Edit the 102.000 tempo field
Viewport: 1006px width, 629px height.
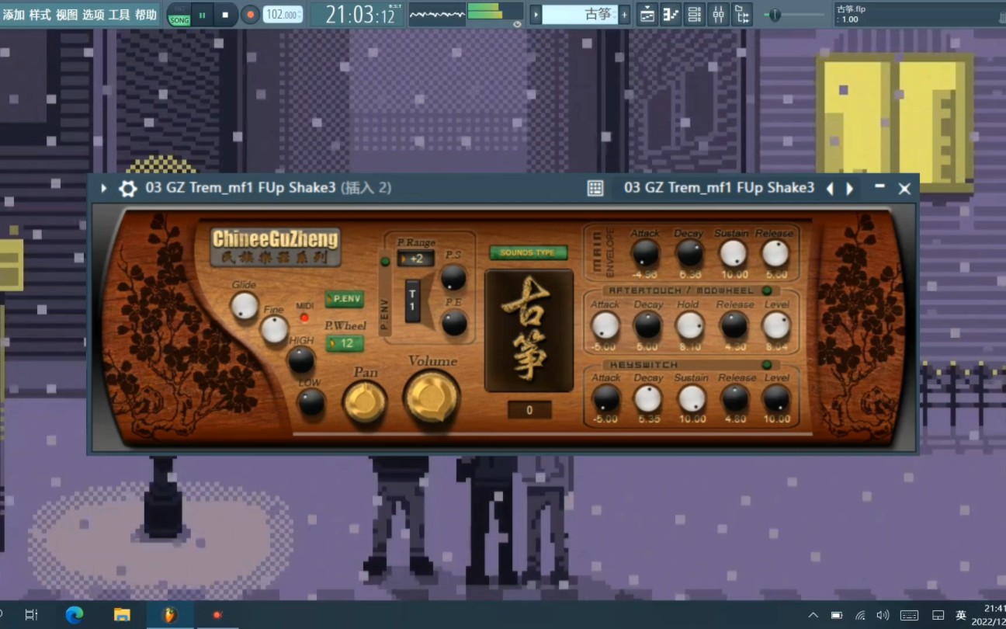coord(283,15)
